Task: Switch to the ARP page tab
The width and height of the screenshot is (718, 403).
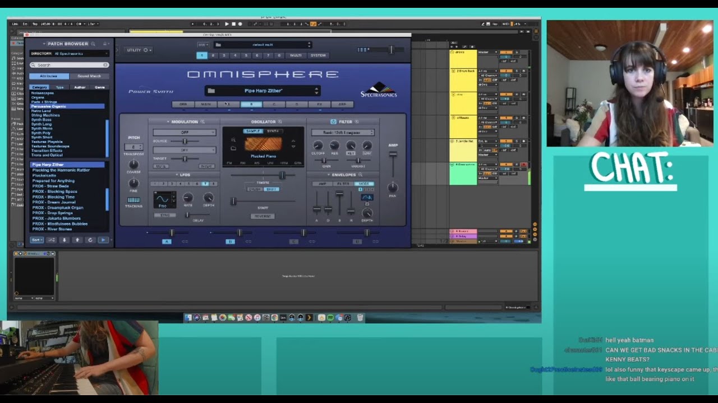Action: coord(342,104)
